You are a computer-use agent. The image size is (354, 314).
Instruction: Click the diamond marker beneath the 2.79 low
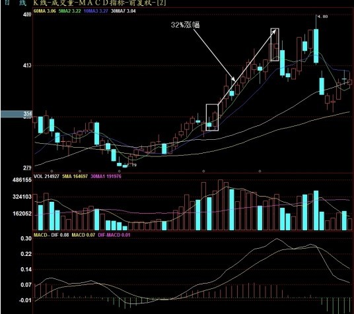(x=120, y=172)
